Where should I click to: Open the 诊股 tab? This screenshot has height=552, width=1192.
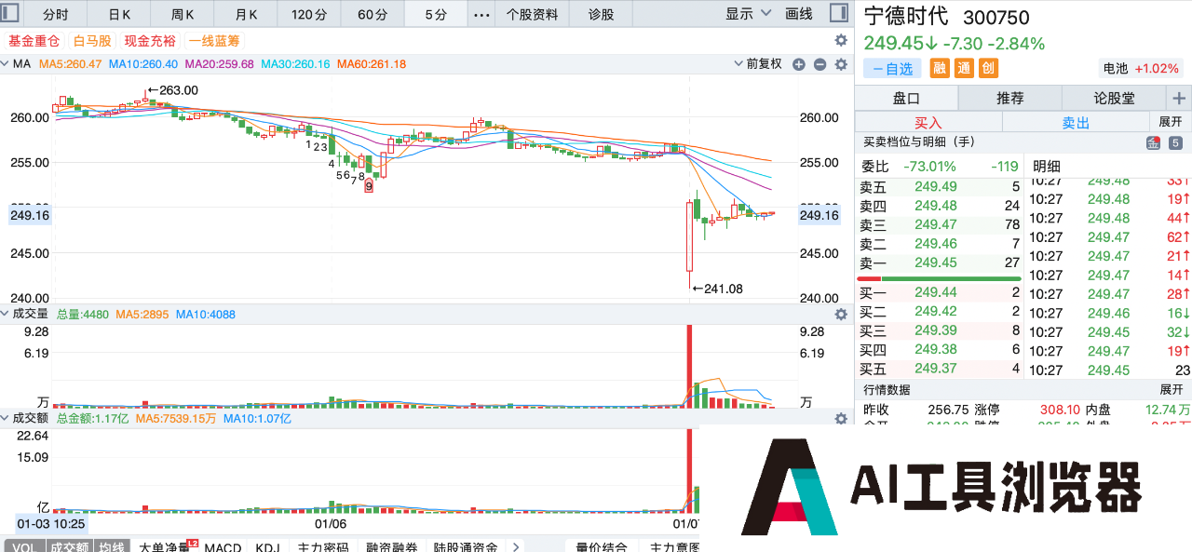(x=602, y=14)
